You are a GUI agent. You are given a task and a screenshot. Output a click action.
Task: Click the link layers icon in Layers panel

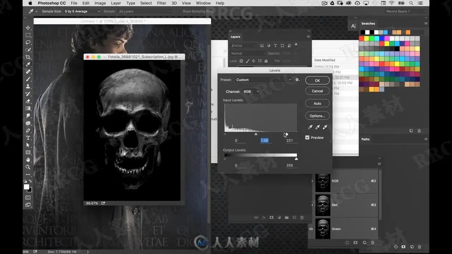coord(256,218)
